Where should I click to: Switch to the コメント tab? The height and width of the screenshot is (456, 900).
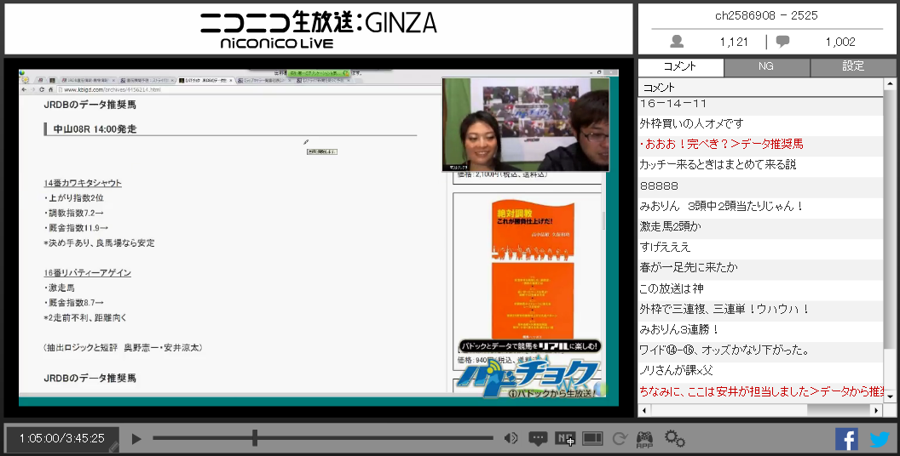[681, 66]
